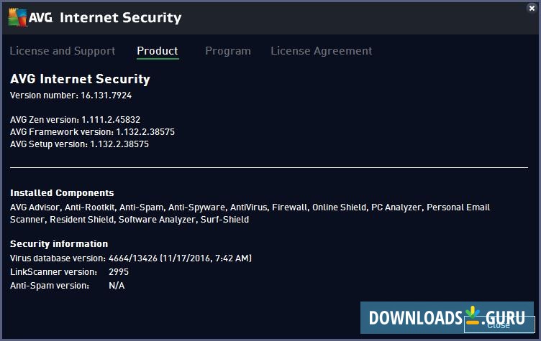Open the Program tab

pyautogui.click(x=228, y=51)
